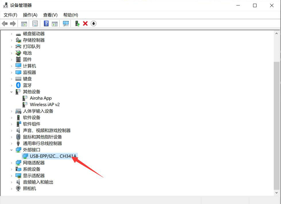Open the Help question-mark toolbar icon
The width and height of the screenshot is (281, 204).
46,24
